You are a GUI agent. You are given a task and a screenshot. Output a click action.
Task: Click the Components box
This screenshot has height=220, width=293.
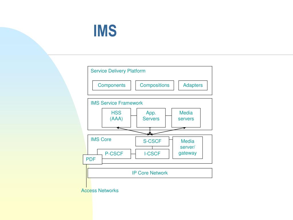(x=112, y=85)
